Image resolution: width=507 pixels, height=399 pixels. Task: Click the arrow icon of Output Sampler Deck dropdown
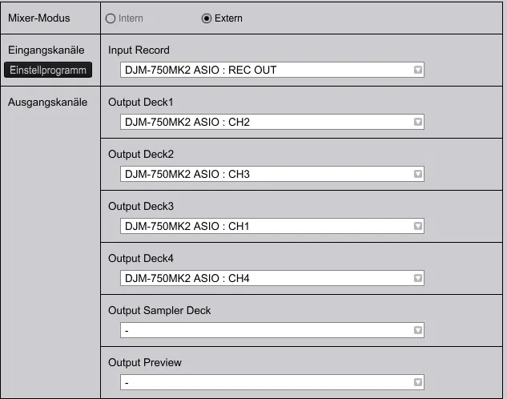(x=417, y=330)
